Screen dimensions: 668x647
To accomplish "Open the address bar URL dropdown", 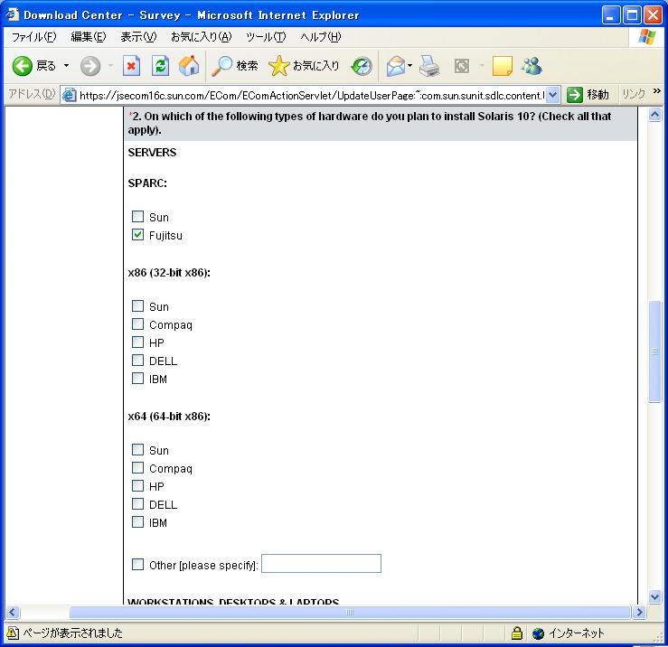I will [552, 95].
